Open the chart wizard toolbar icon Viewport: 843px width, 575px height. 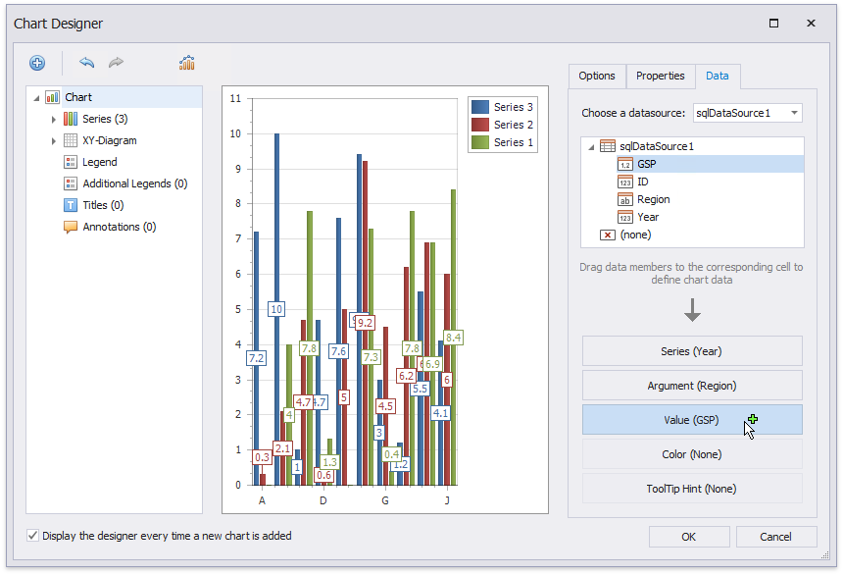pos(186,63)
